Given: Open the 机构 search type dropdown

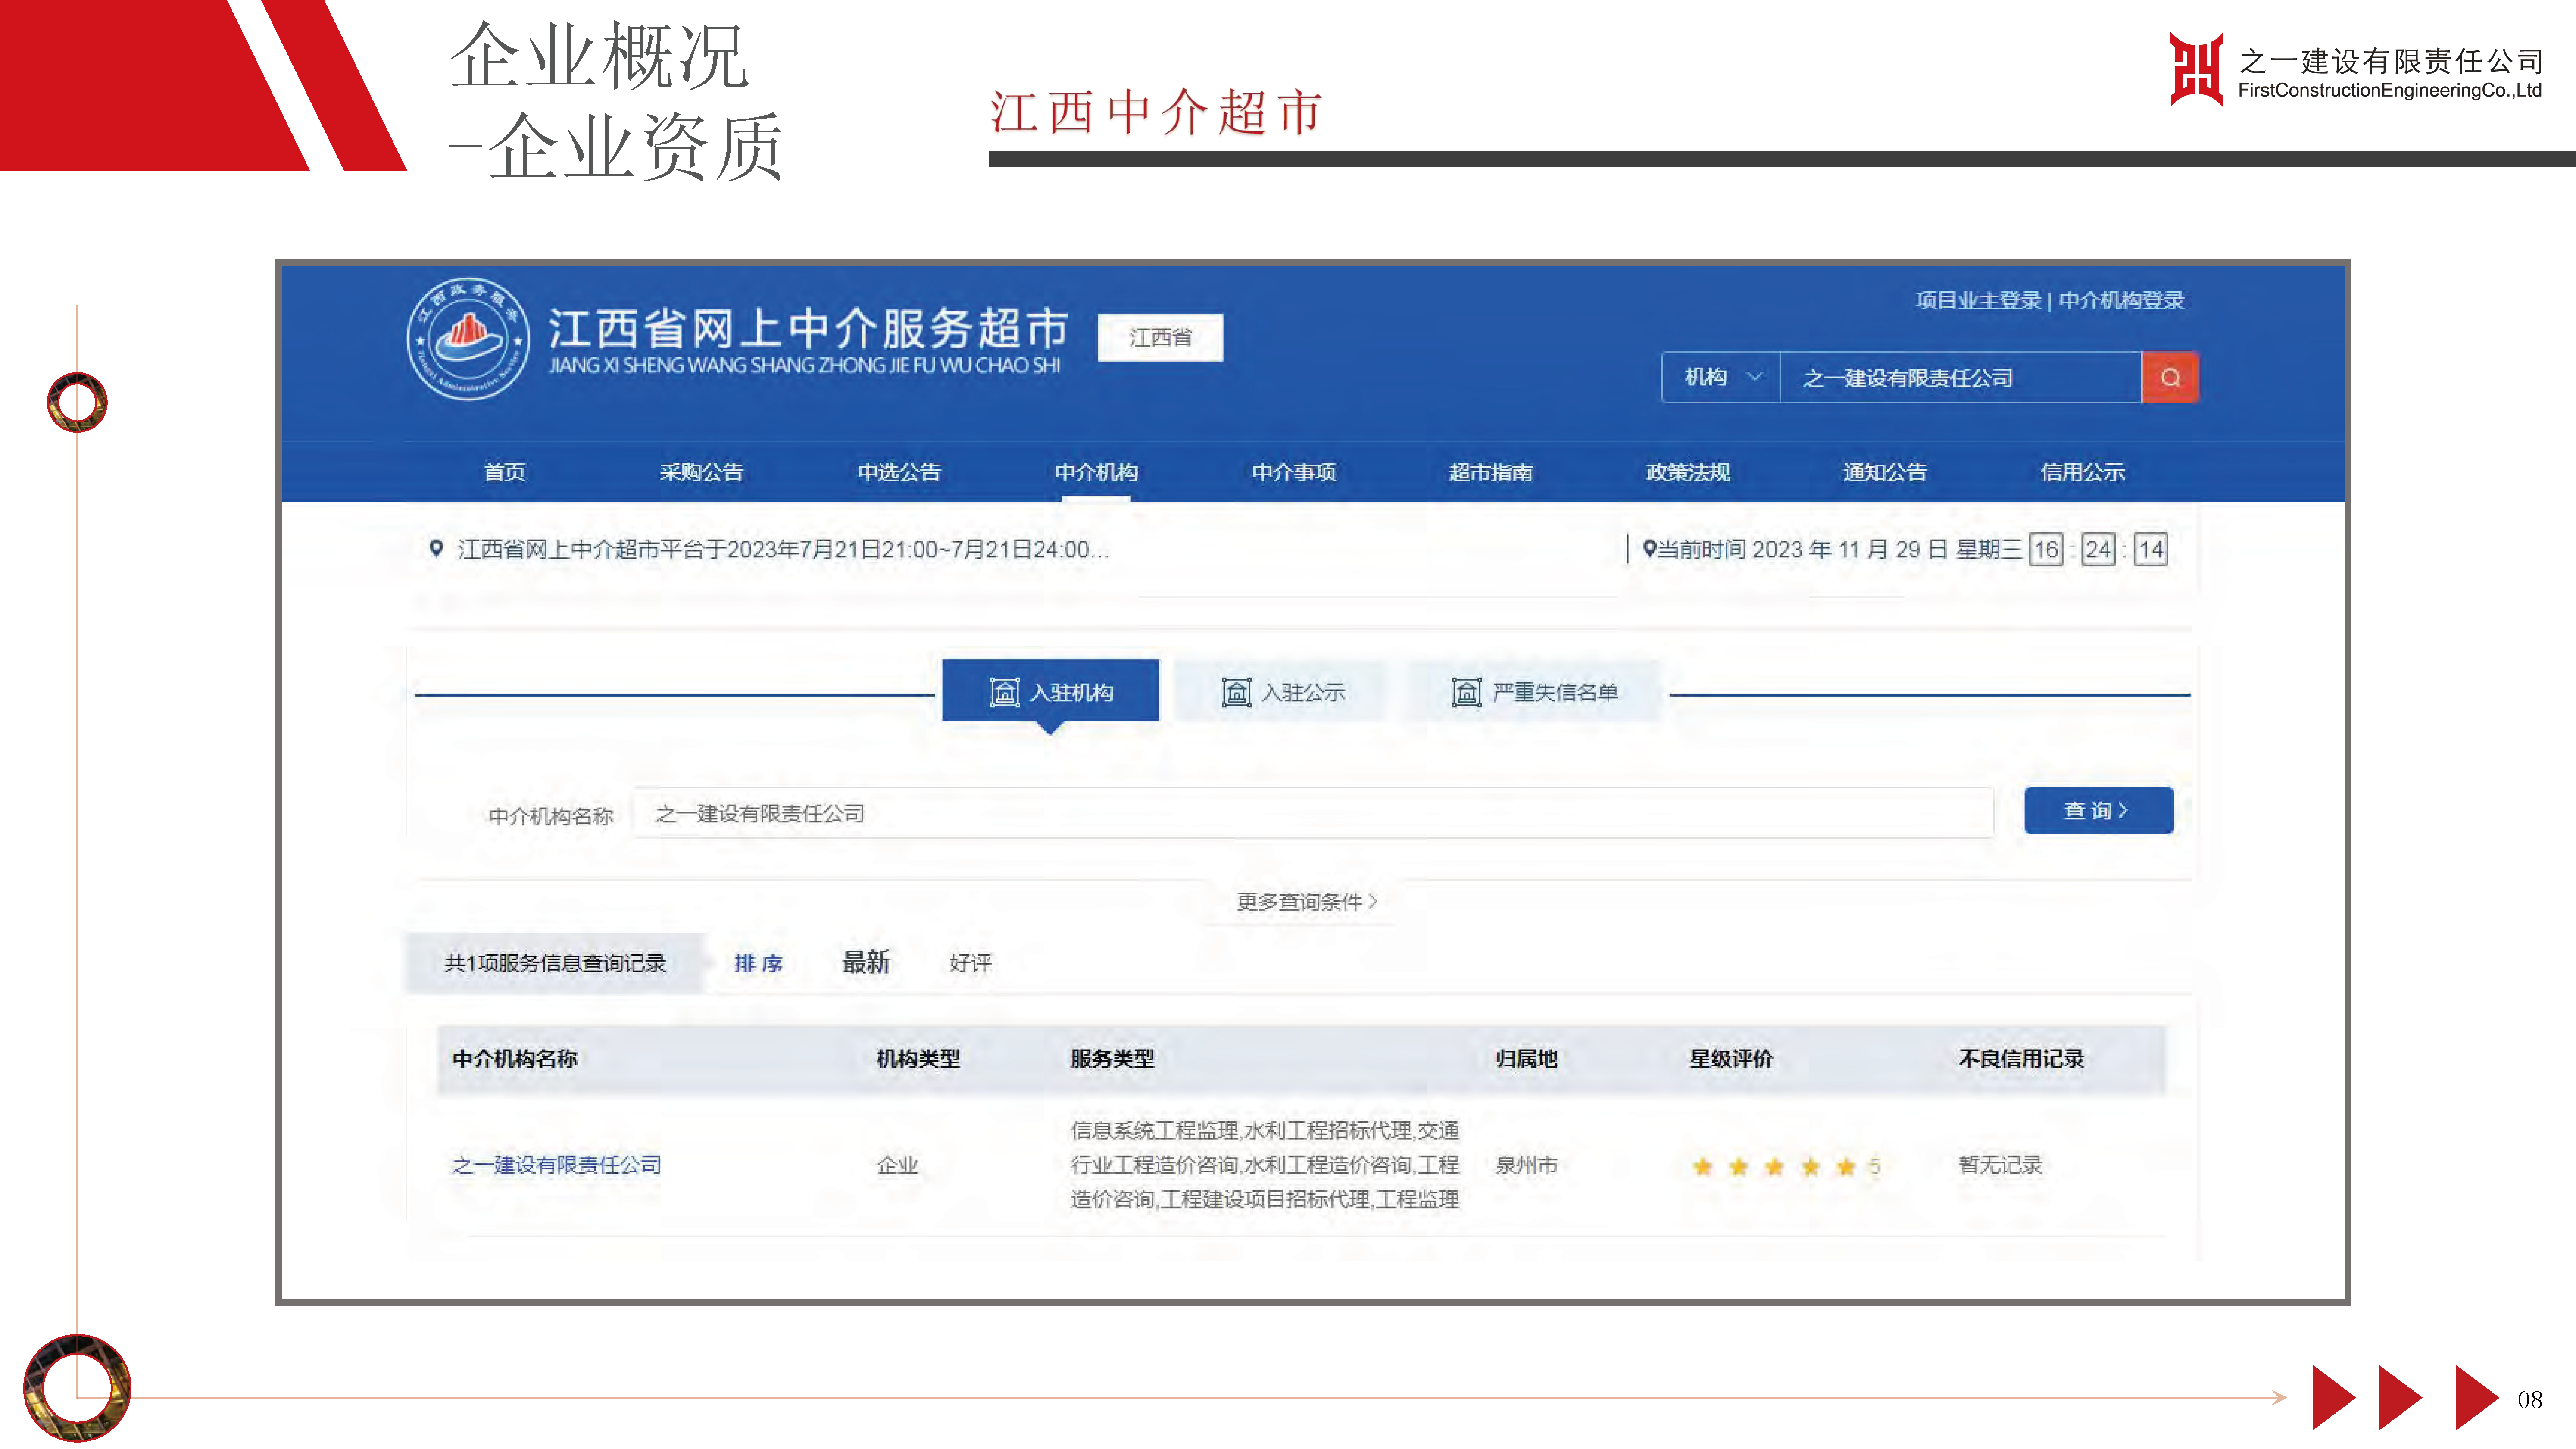Looking at the screenshot, I should (1721, 377).
